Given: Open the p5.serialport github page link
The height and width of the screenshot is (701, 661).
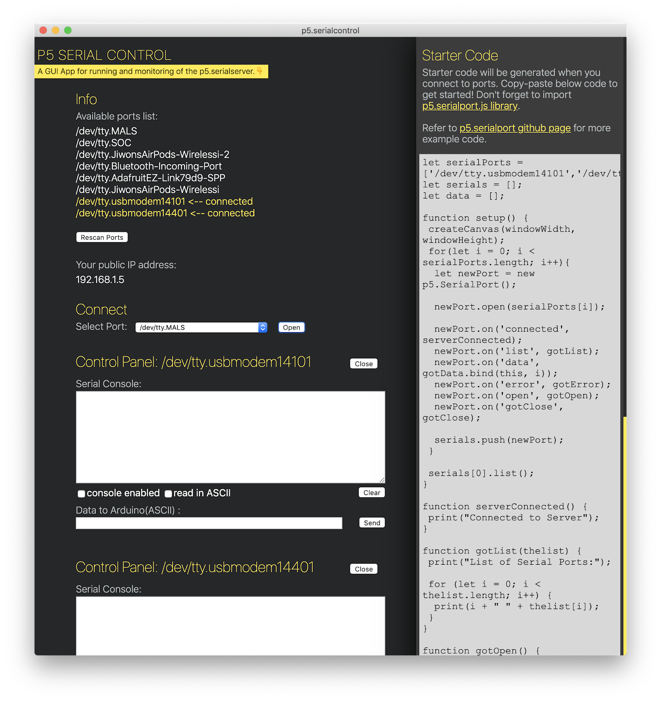Looking at the screenshot, I should 515,128.
